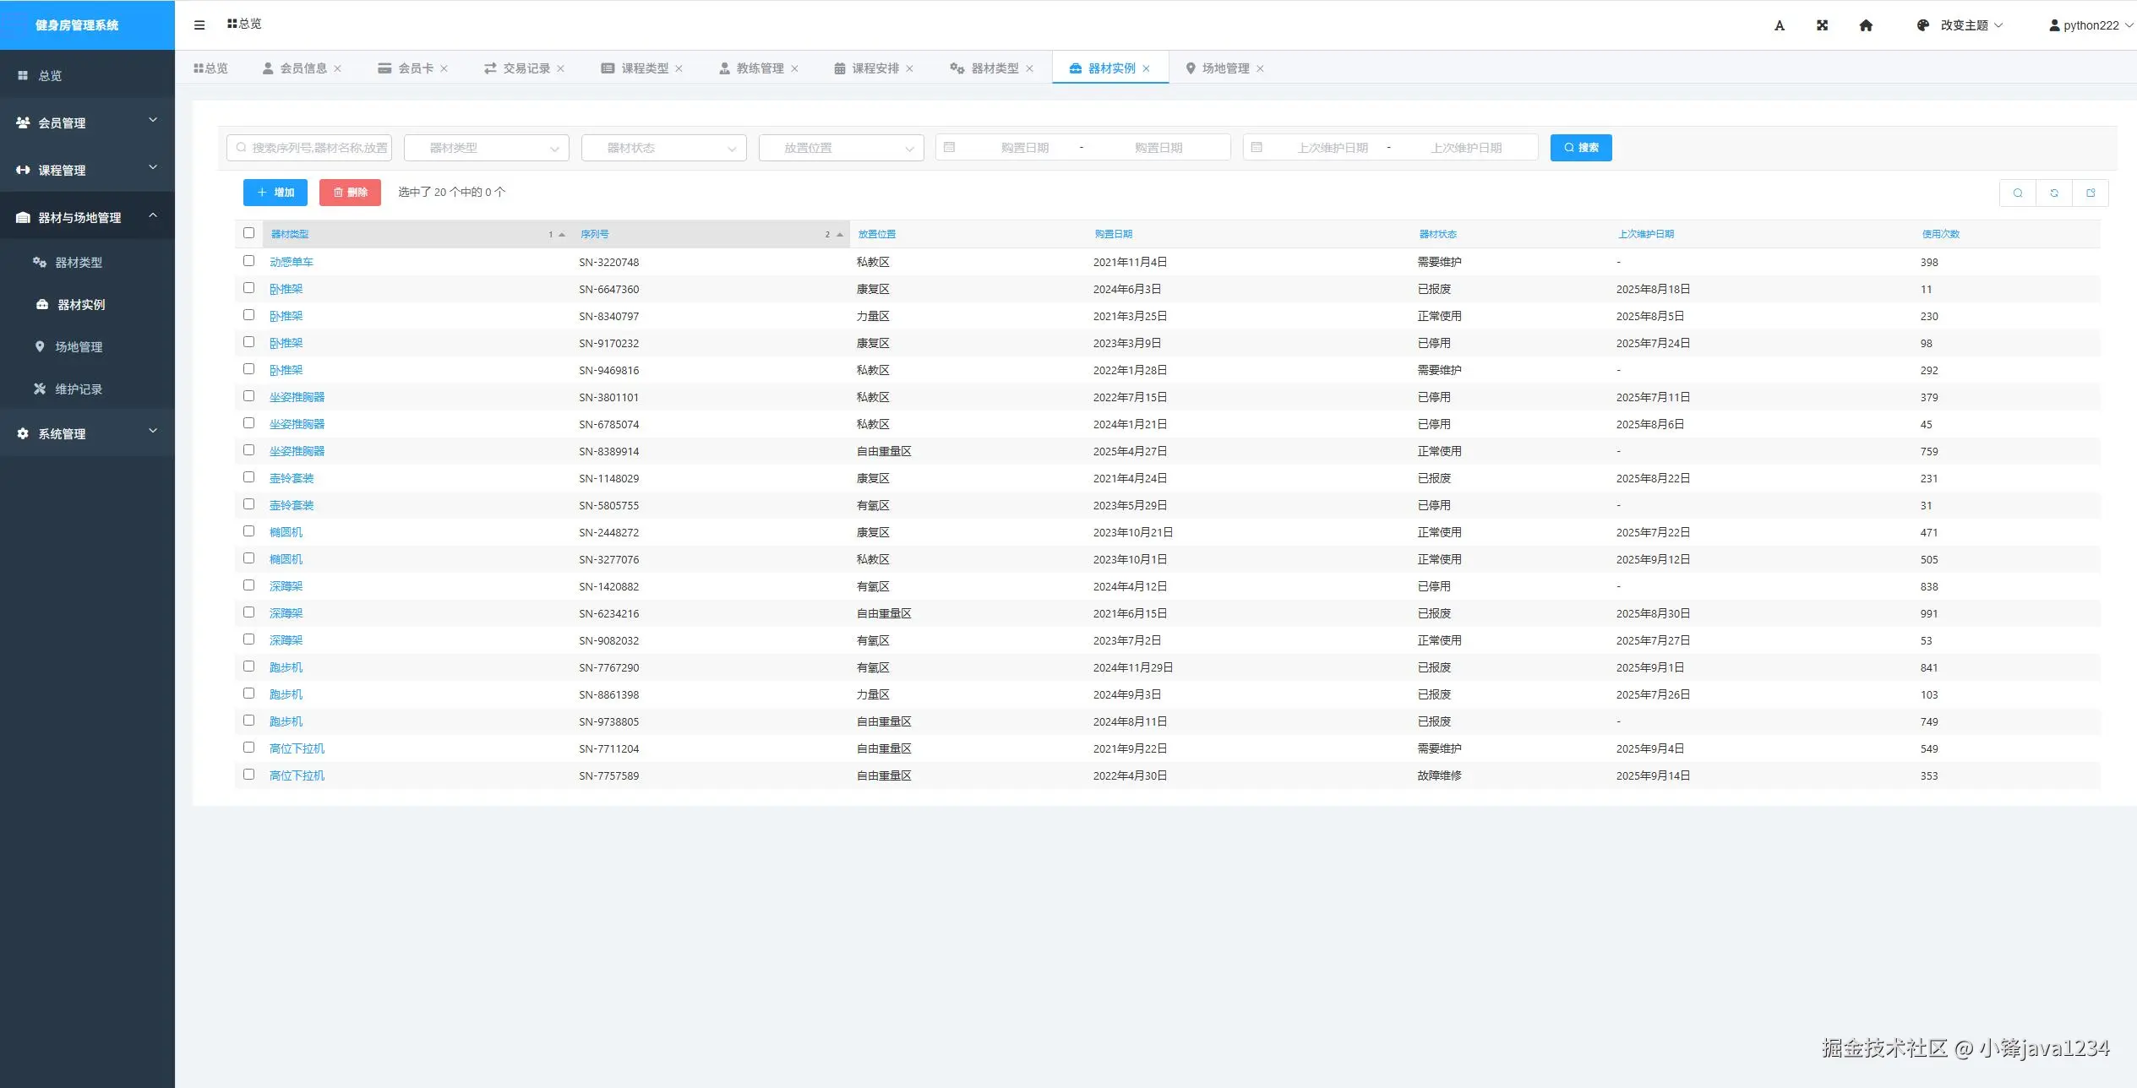Open the 放置位置 filter dropdown
This screenshot has height=1088, width=2137.
point(841,148)
